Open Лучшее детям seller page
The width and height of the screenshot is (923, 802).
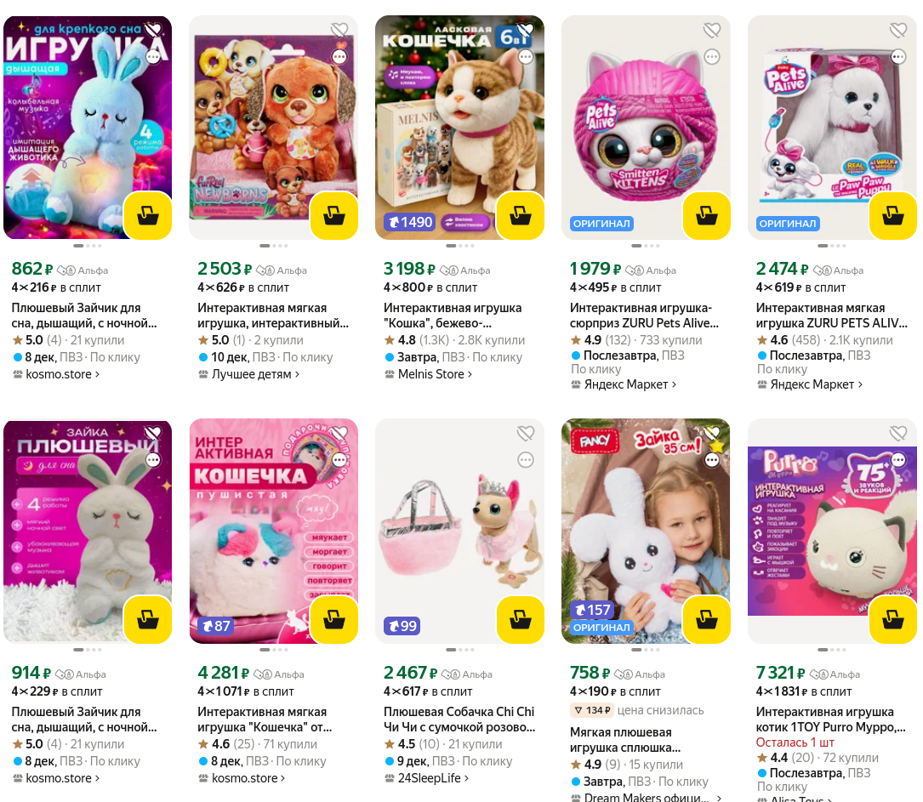[x=249, y=374]
